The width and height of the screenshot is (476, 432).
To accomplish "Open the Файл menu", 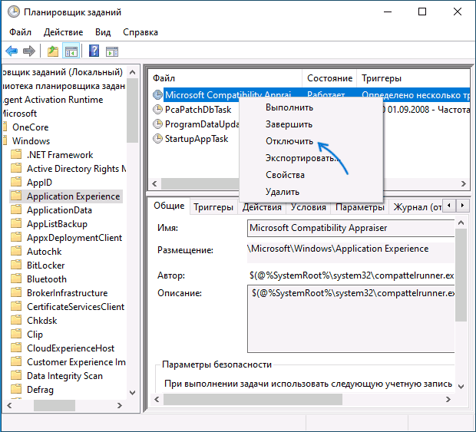I will 20,32.
